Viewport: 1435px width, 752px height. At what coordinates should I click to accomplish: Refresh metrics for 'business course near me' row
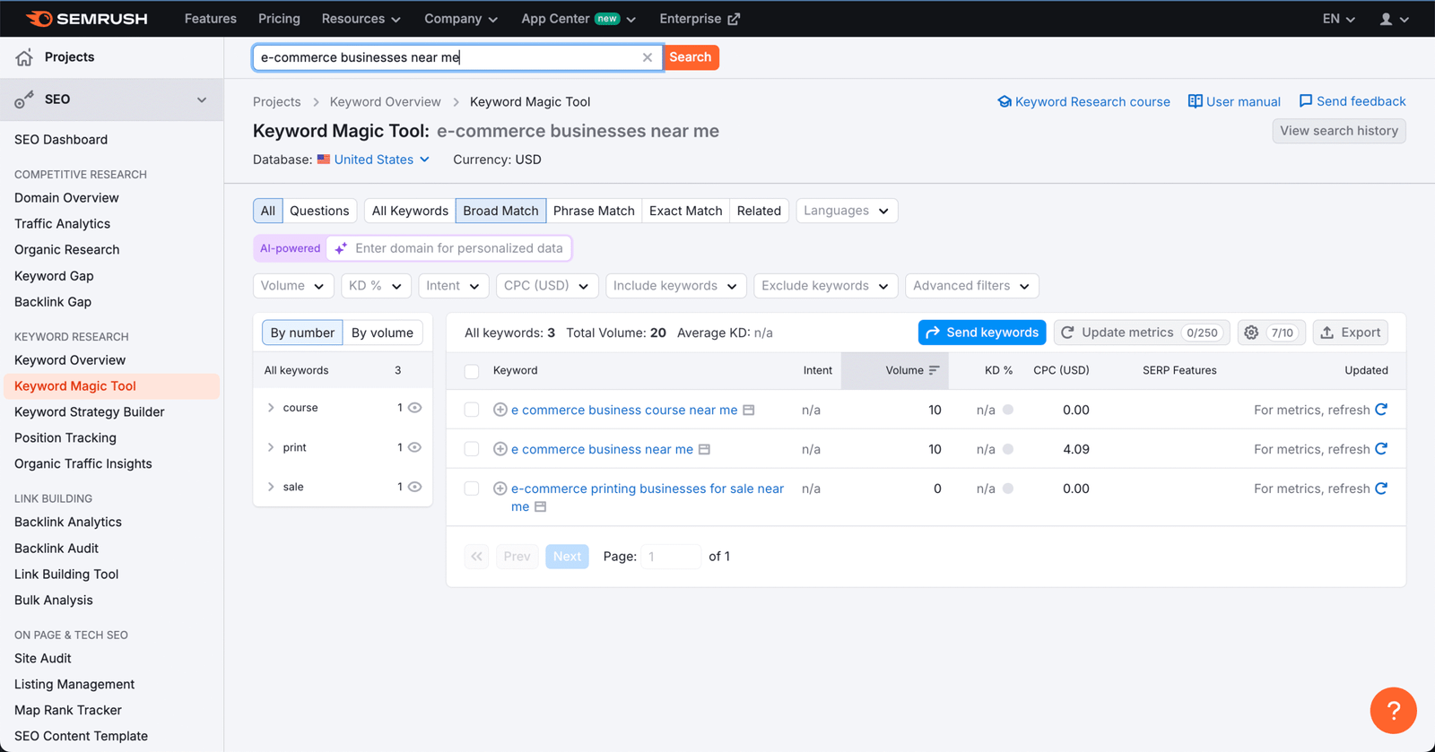coord(1381,410)
